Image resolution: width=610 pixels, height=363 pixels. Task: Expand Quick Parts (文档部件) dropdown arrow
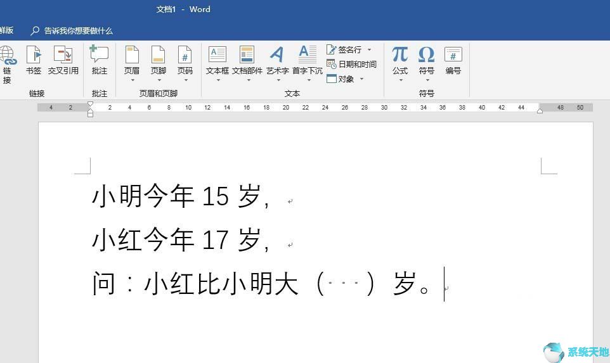click(248, 80)
